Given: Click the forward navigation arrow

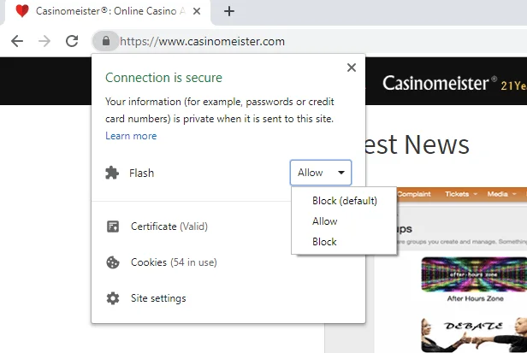Looking at the screenshot, I should (44, 41).
